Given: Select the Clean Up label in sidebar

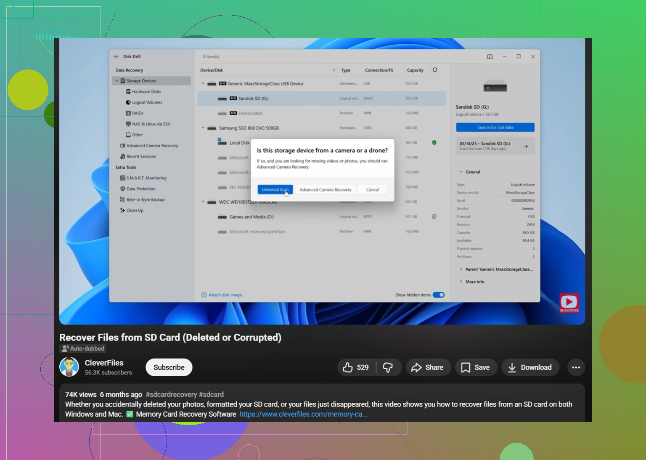Looking at the screenshot, I should tap(135, 210).
